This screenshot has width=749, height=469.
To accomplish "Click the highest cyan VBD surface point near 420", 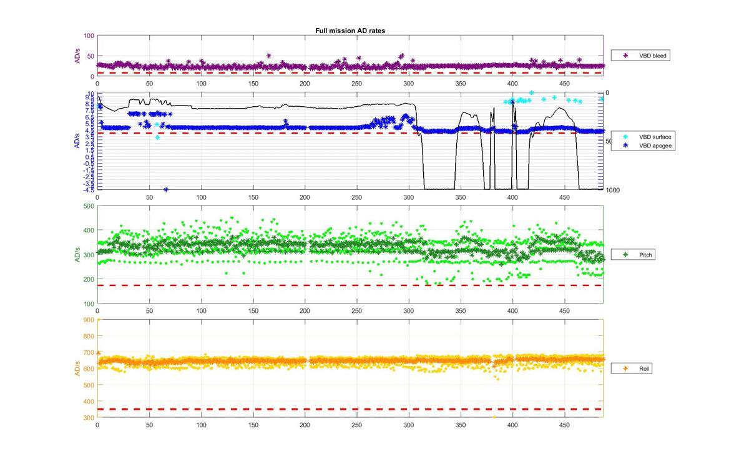I will point(532,92).
